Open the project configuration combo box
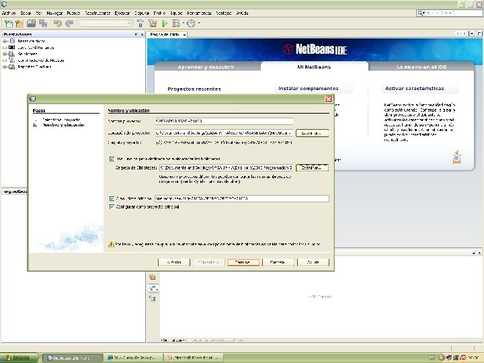This screenshot has width=484, height=363. tap(106, 23)
